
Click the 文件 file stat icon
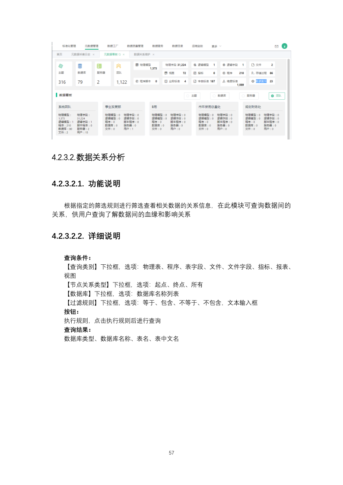tap(253, 65)
